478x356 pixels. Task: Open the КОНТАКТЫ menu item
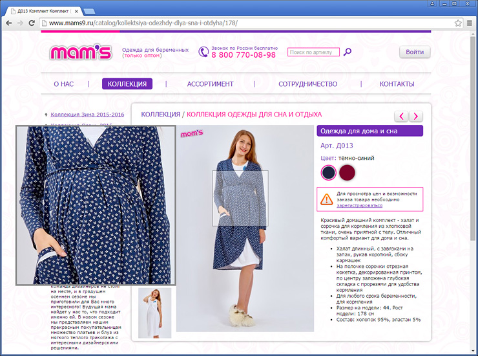[x=397, y=84]
